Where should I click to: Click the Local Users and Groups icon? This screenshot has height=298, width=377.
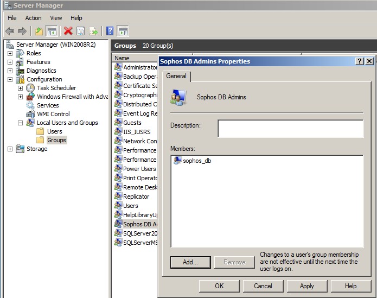pos(30,123)
